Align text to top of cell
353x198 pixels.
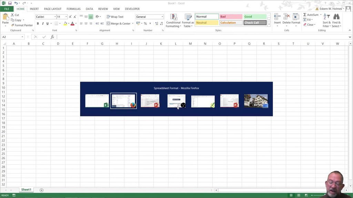coord(81,16)
